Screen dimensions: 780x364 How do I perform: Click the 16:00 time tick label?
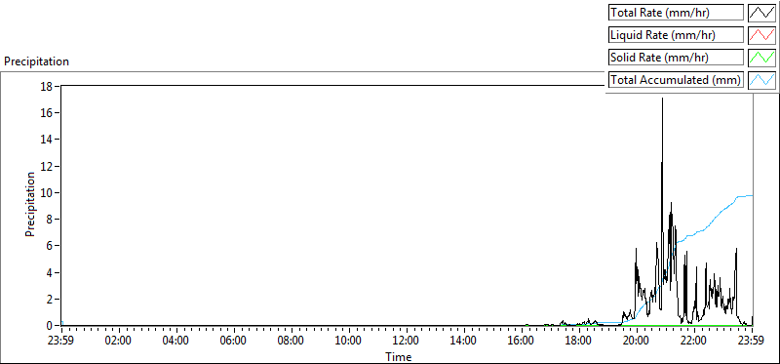(522, 342)
